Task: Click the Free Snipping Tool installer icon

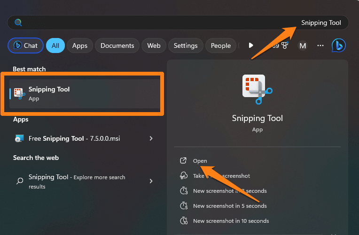Action: (19, 138)
